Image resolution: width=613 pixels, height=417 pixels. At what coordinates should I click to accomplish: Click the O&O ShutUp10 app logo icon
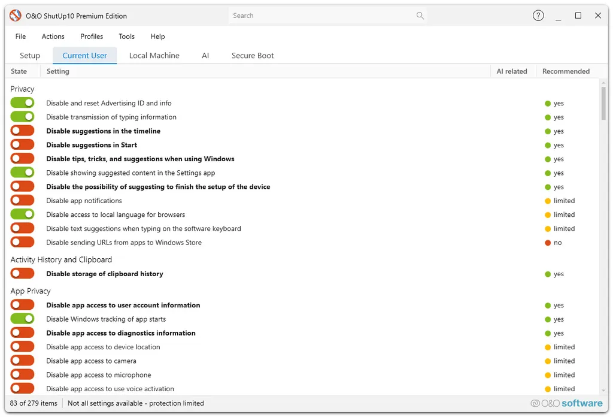coord(15,16)
